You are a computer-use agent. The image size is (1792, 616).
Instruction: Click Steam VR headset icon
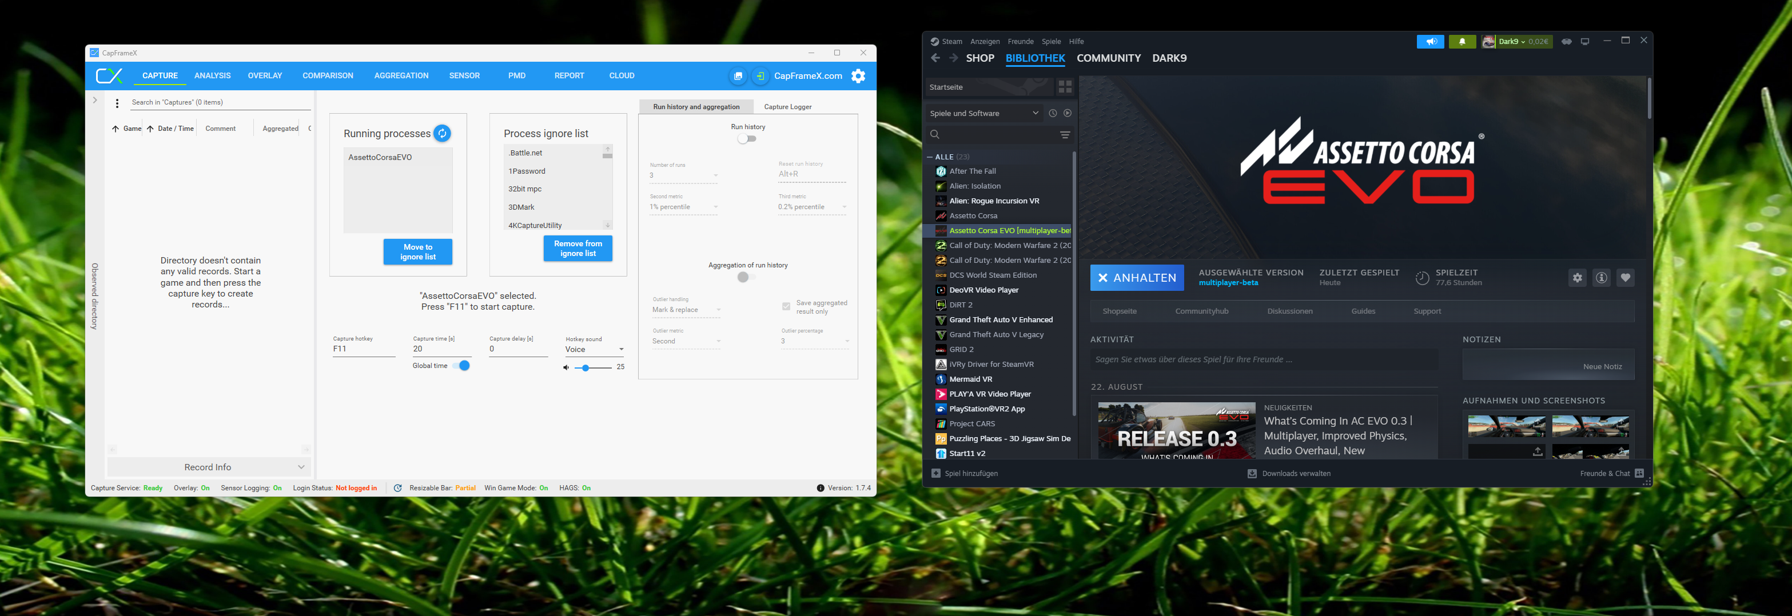1567,42
